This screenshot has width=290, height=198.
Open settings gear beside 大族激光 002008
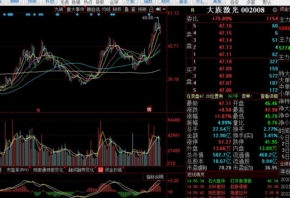pyautogui.click(x=275, y=10)
